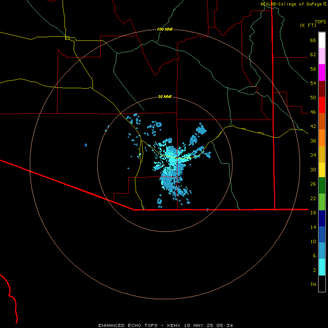Click the bright cyan echo core near radar center
328x328 pixels.
[173, 160]
